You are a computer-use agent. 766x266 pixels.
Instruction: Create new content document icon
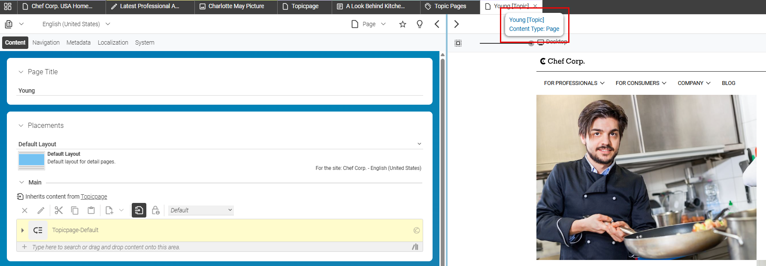tap(109, 210)
